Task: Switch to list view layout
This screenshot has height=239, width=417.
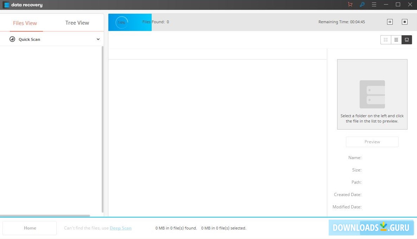Action: 396,40
